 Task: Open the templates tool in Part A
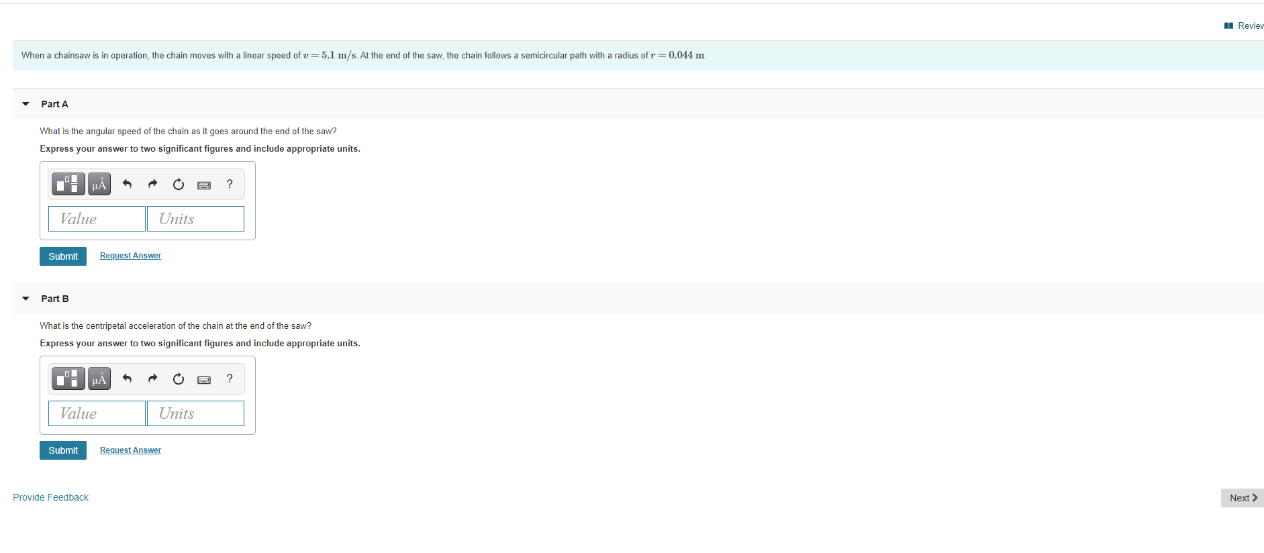[68, 184]
